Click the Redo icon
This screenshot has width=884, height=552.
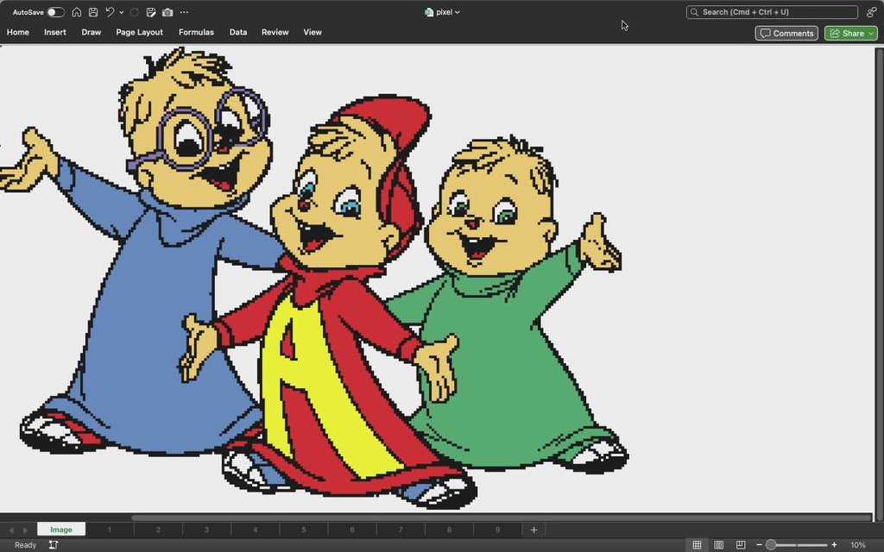pos(132,12)
